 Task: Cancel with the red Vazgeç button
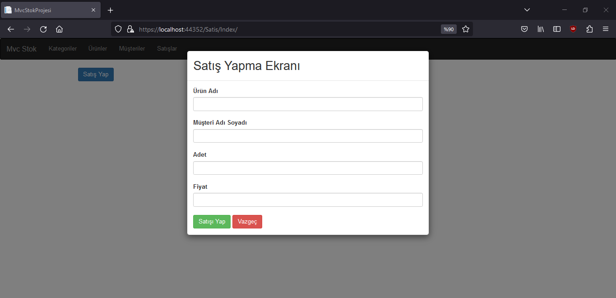(x=247, y=221)
